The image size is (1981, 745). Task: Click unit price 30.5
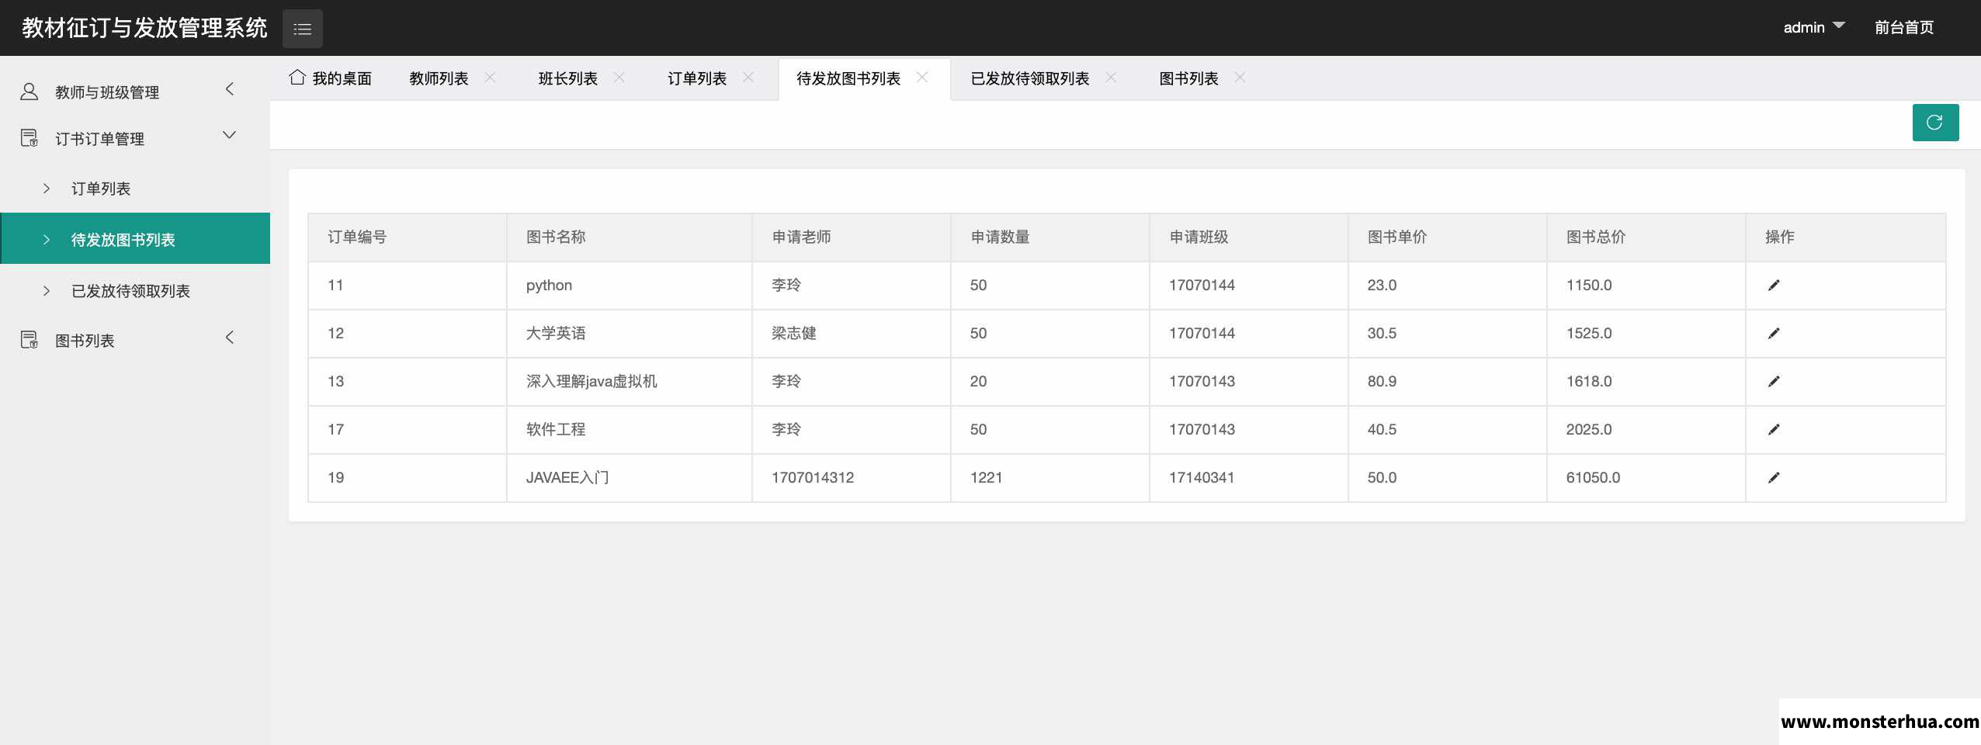pyautogui.click(x=1382, y=334)
